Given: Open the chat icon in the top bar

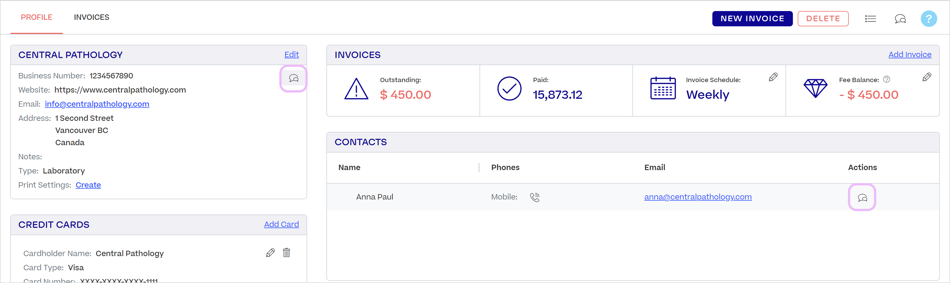Looking at the screenshot, I should click(x=900, y=19).
